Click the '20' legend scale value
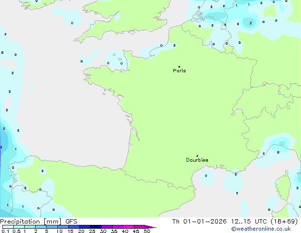This screenshot has height=233, width=301. click(x=81, y=231)
